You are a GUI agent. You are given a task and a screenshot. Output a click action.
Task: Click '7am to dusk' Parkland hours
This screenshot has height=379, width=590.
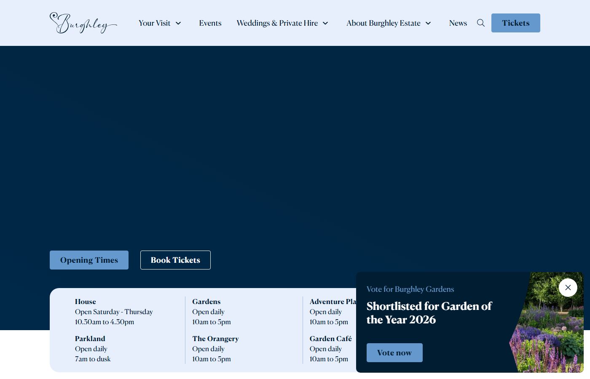pyautogui.click(x=93, y=359)
